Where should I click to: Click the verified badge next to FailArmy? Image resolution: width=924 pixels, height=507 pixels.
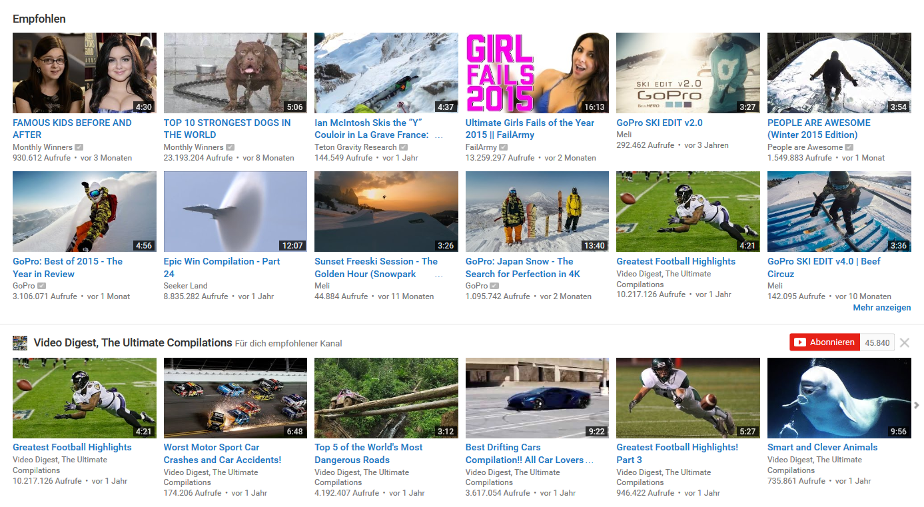pos(504,147)
